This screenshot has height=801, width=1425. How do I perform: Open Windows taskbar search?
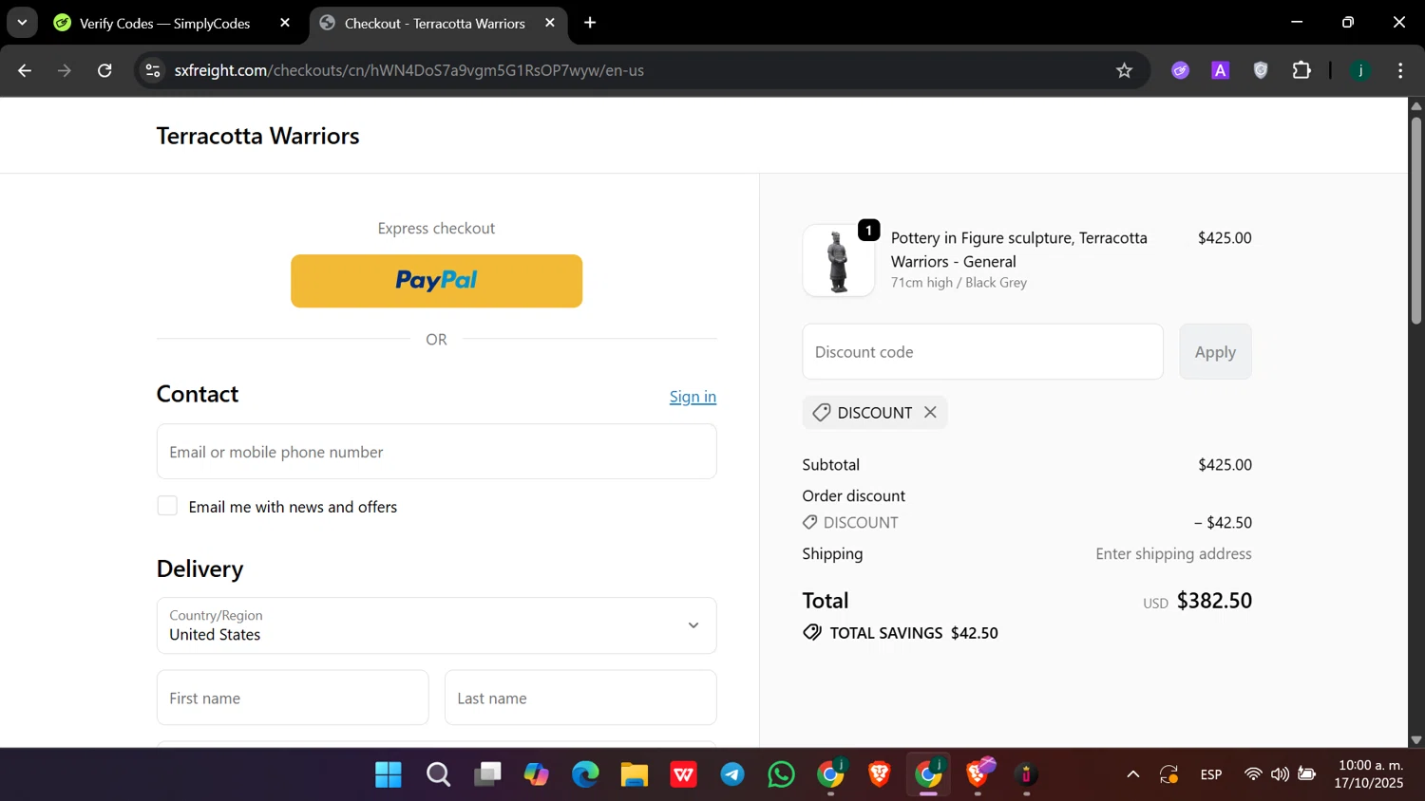tap(438, 774)
